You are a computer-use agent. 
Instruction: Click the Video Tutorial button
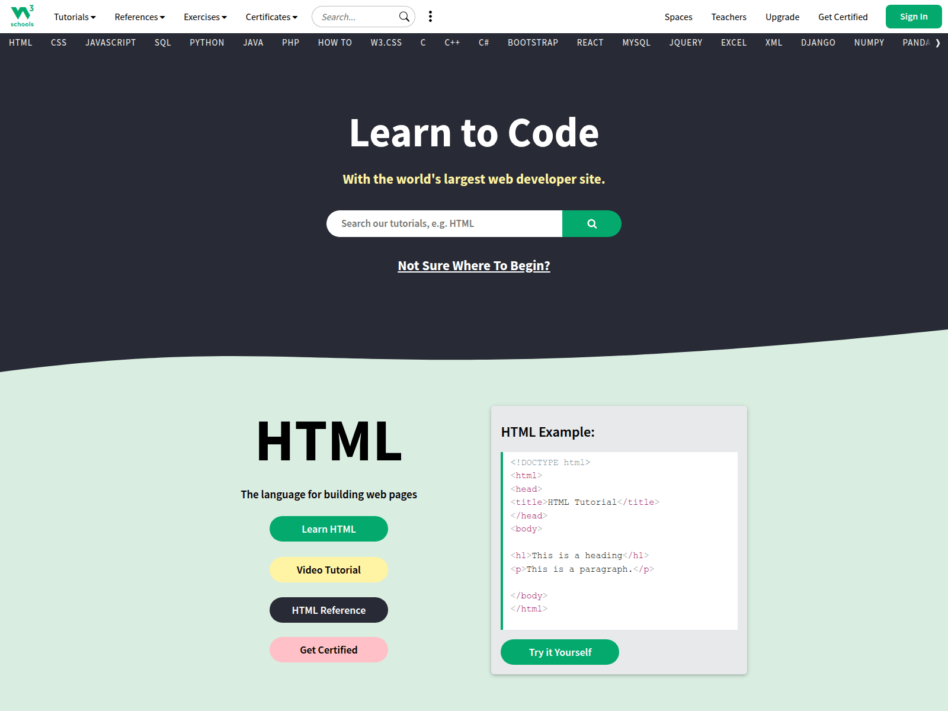[x=329, y=570]
